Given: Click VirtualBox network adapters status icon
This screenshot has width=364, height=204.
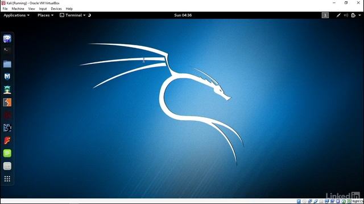Looking at the screenshot, I should [x=310, y=202].
